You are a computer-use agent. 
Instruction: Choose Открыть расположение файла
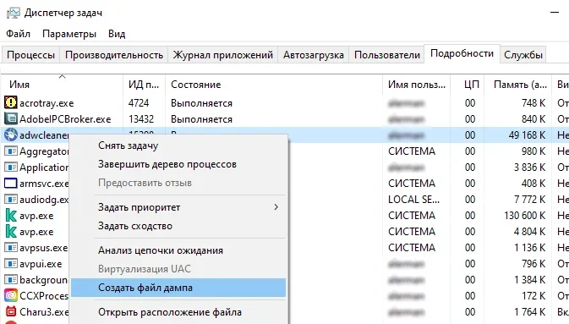[x=178, y=312]
